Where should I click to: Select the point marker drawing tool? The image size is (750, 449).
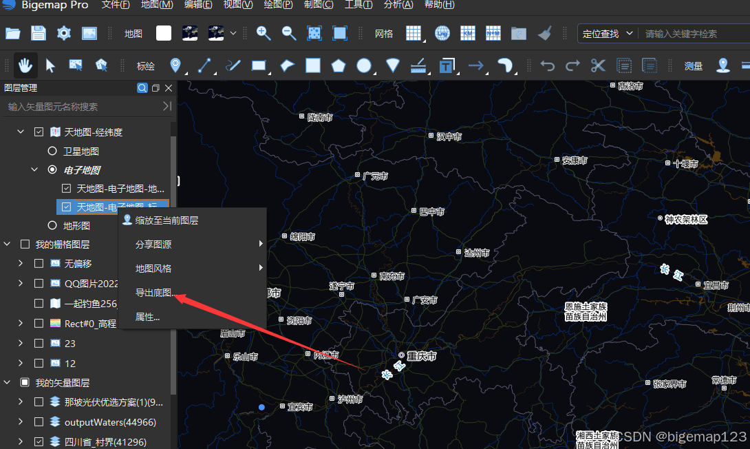pos(175,65)
